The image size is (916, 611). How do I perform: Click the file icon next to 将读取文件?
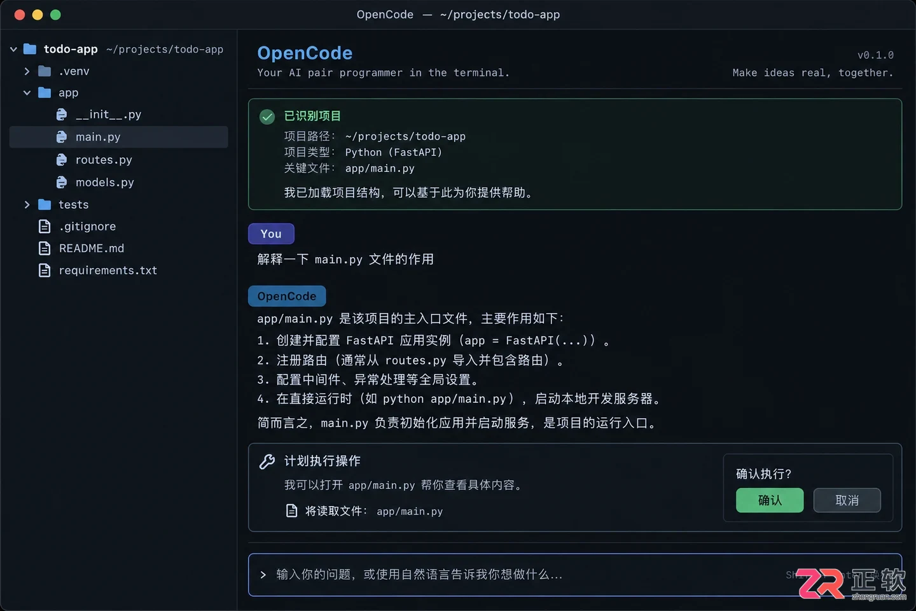[291, 510]
